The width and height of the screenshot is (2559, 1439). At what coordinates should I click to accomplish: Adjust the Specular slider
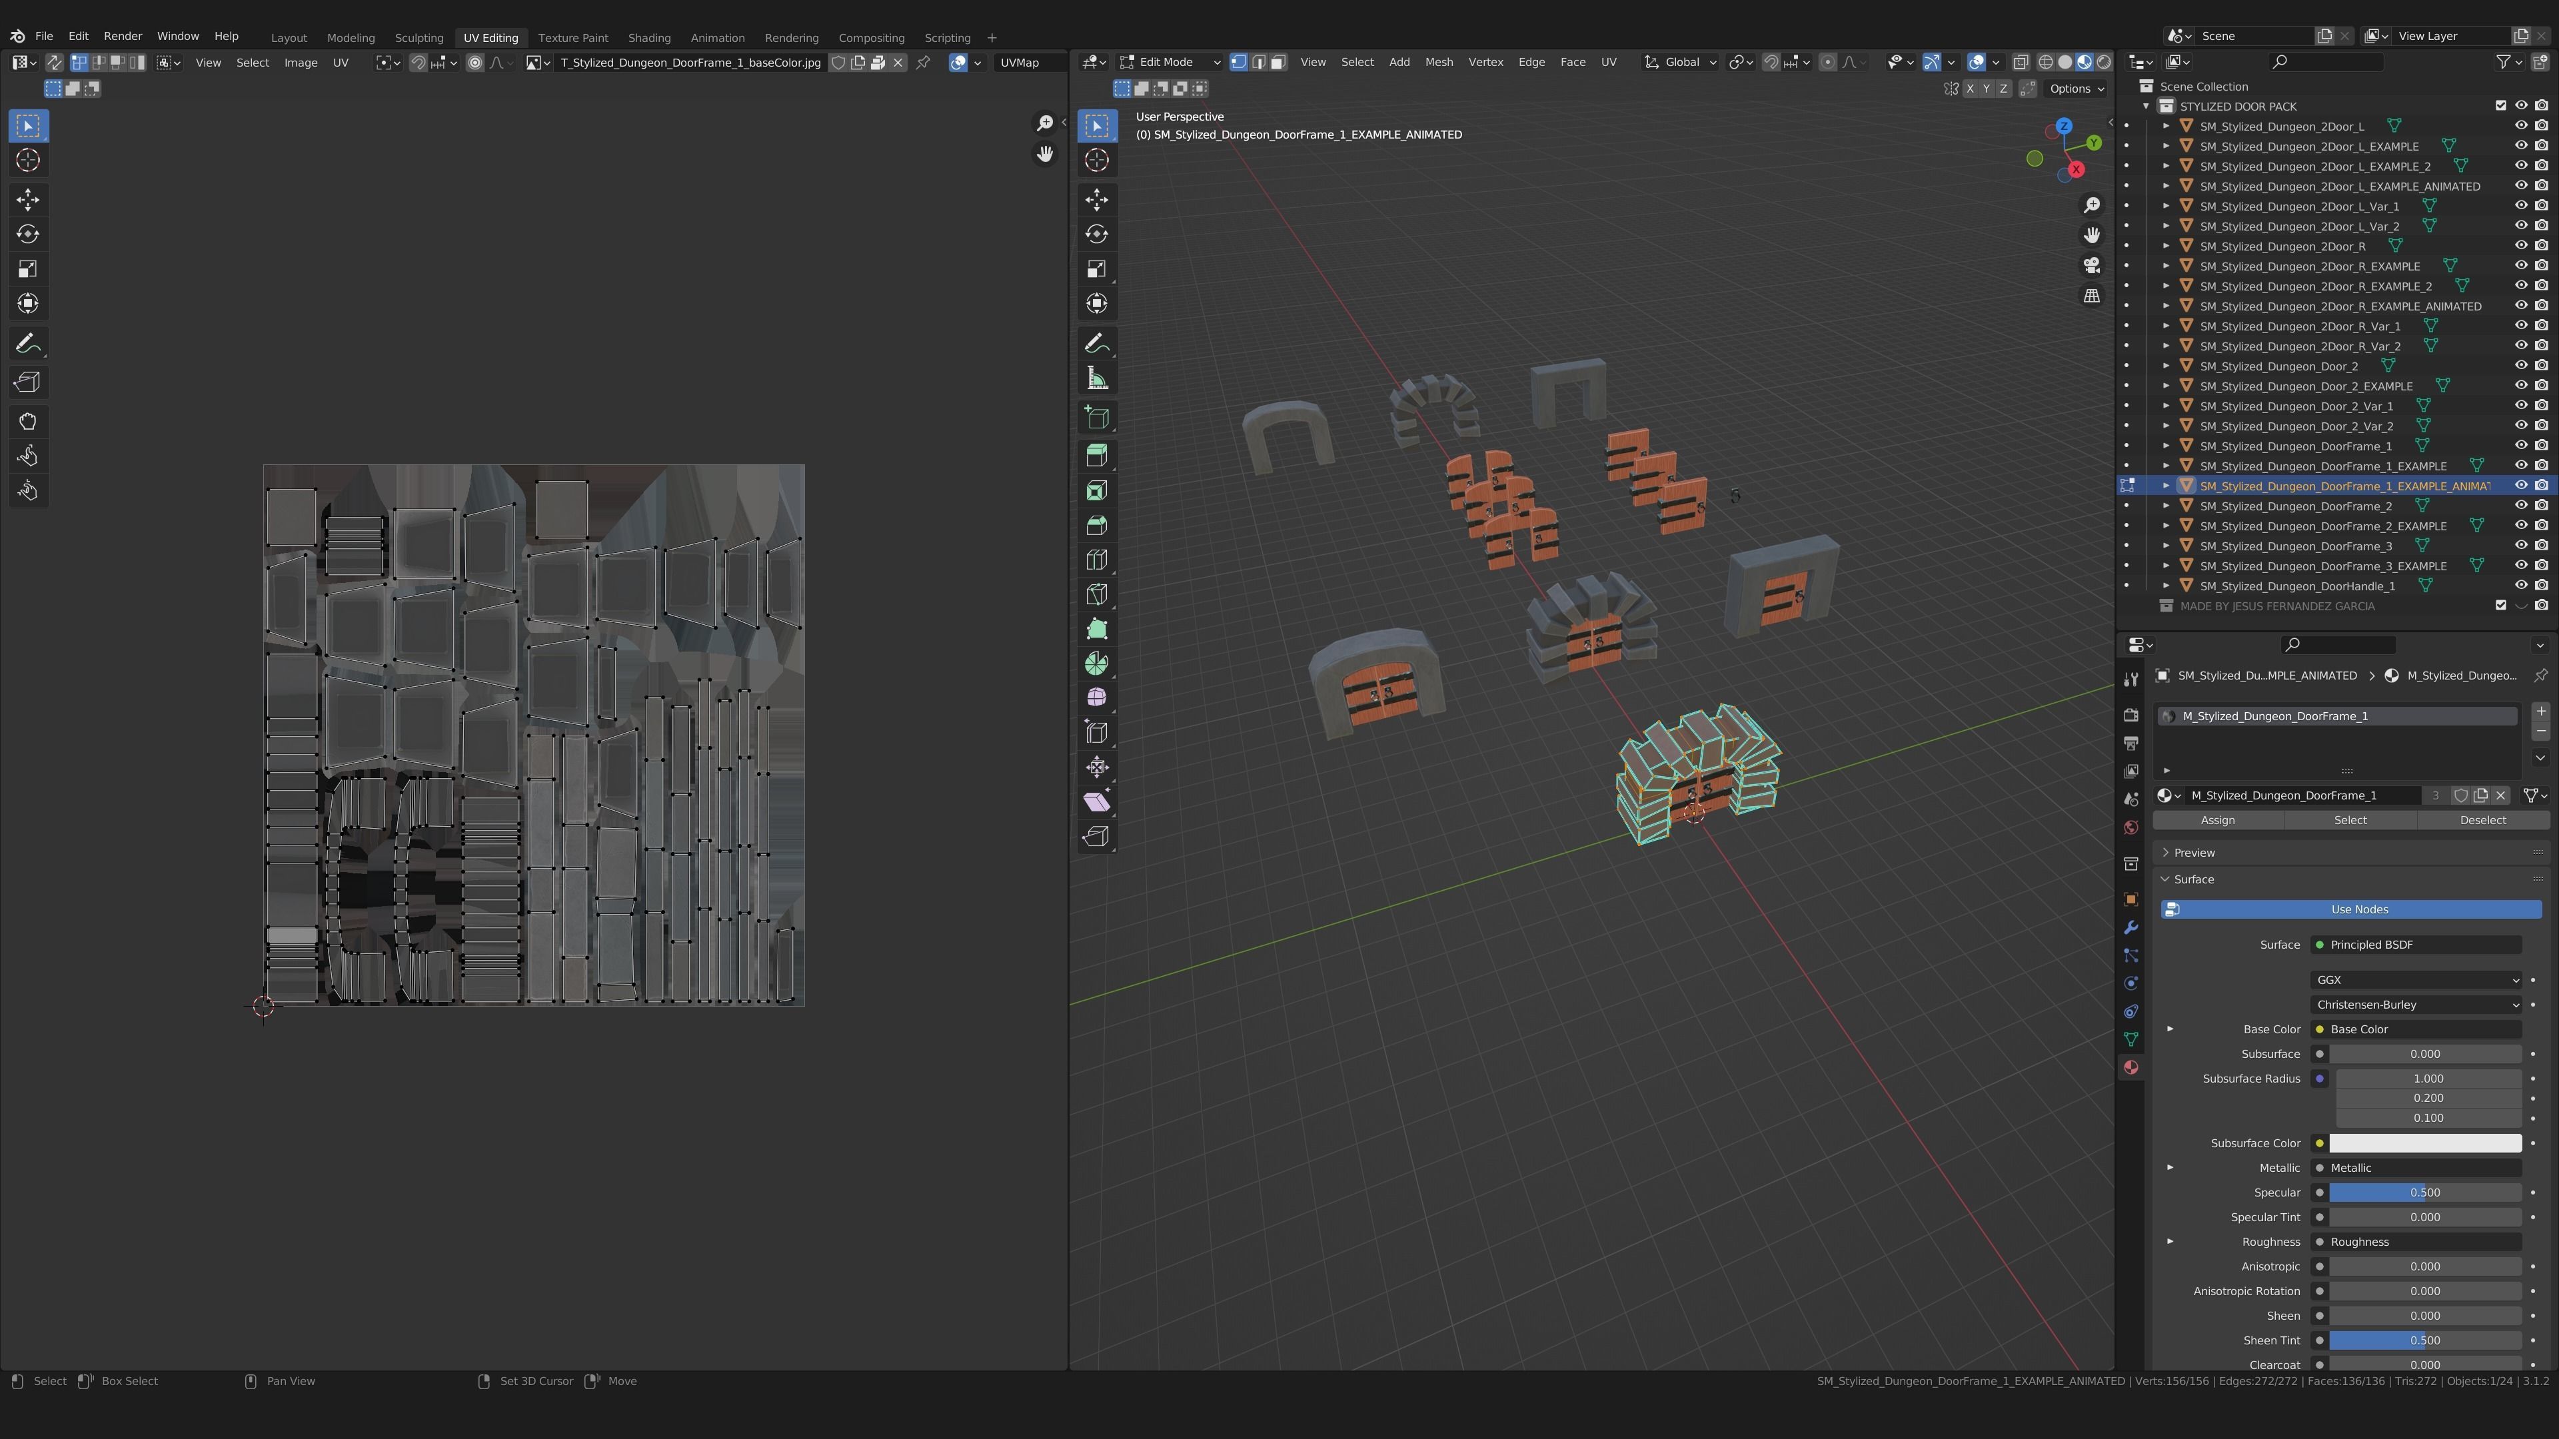coord(2425,1193)
